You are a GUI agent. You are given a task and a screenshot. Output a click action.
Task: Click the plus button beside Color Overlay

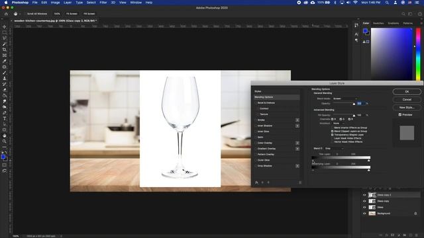[x=297, y=143]
